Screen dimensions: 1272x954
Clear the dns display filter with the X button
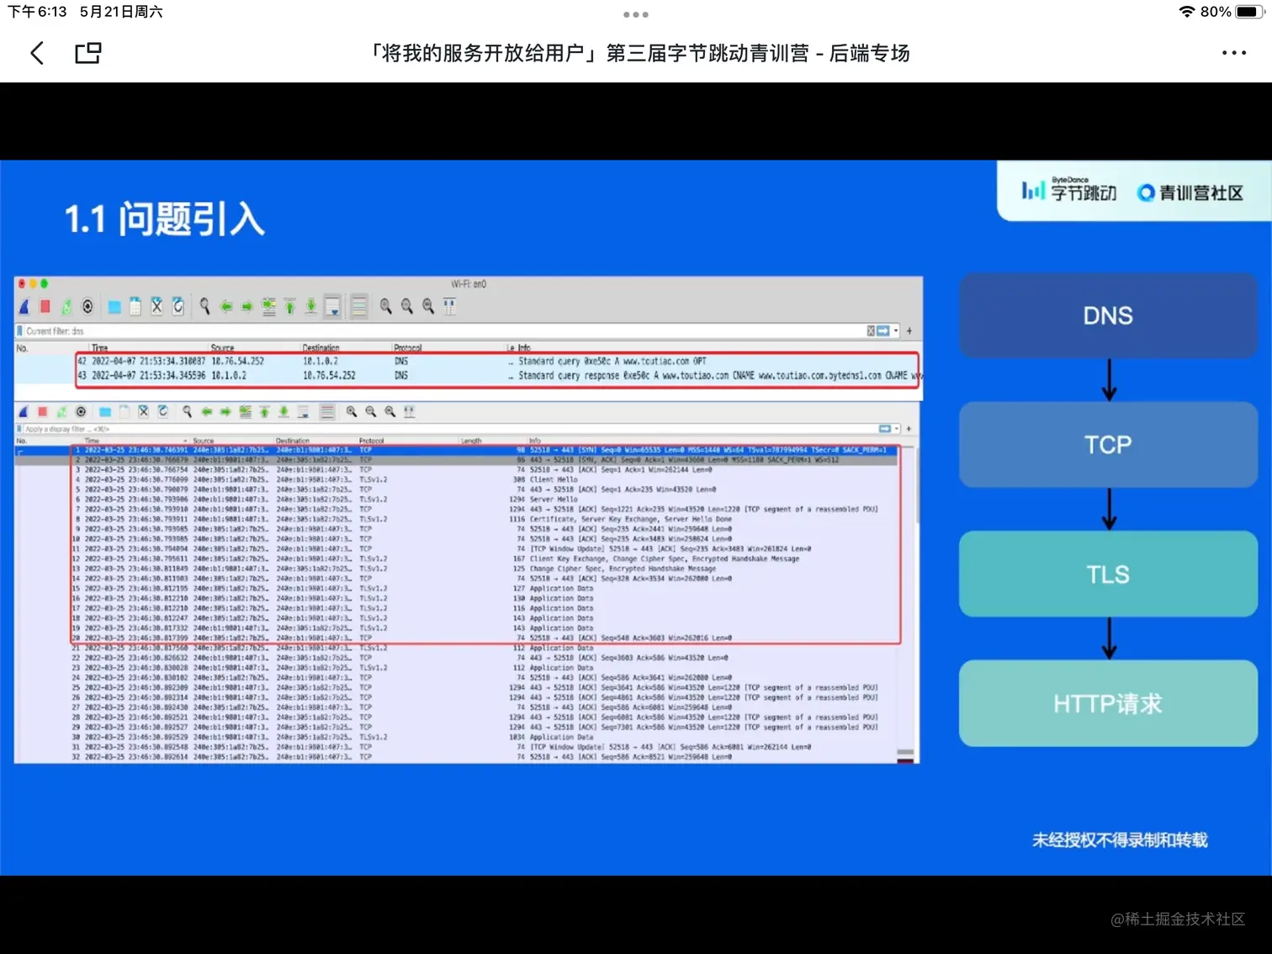(871, 331)
